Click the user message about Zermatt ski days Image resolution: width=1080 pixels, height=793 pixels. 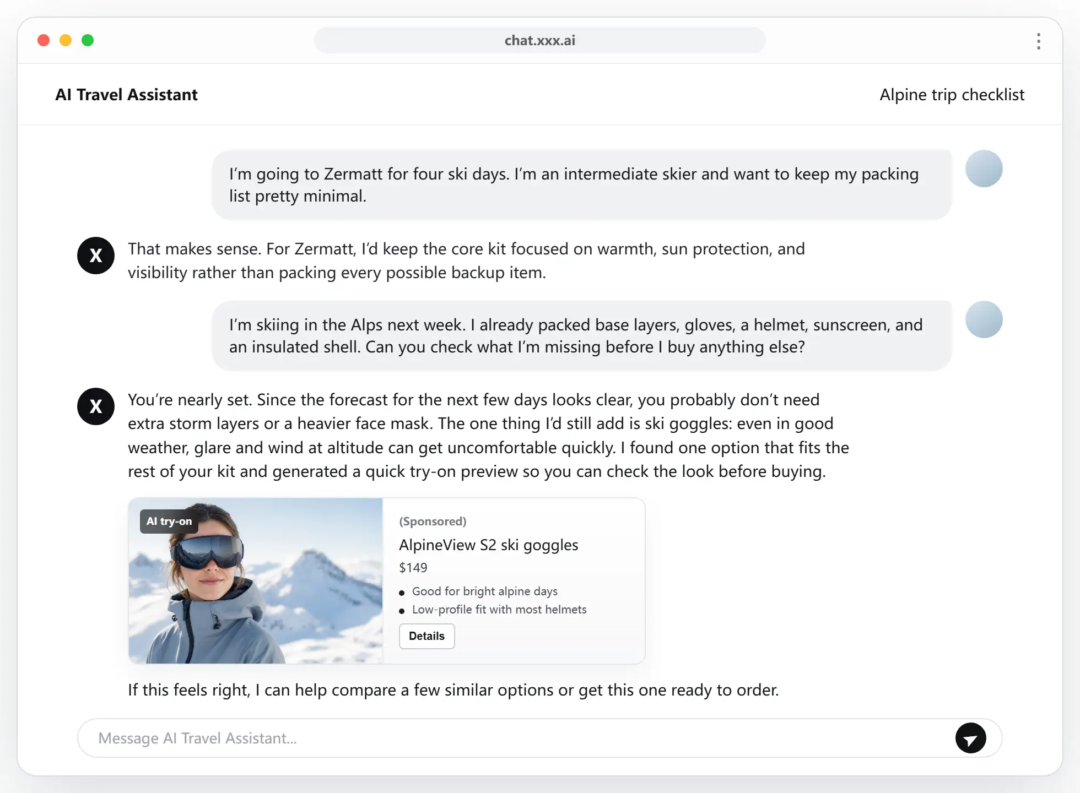[582, 185]
